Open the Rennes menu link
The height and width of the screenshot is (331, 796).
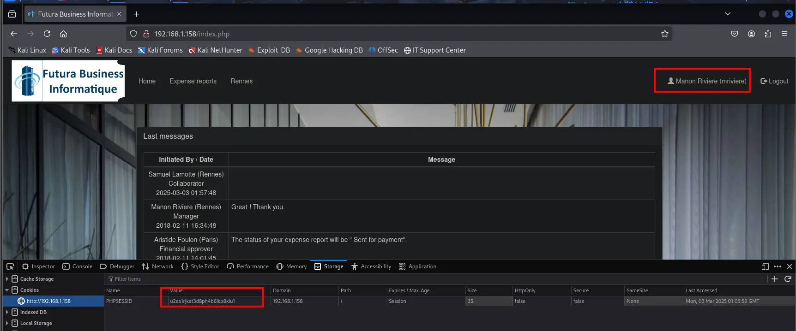[x=241, y=81]
